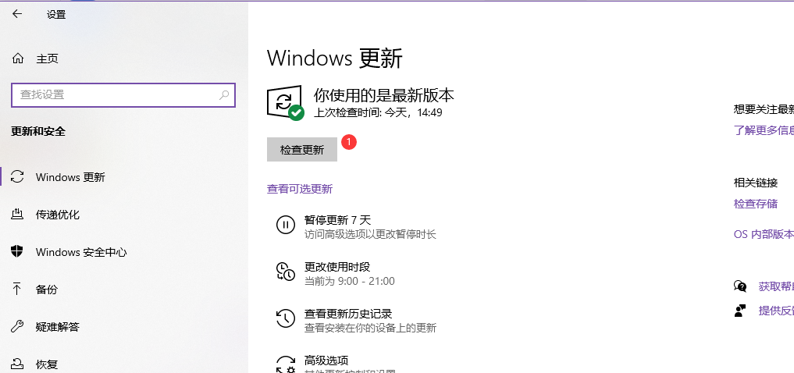Select 传递优化 label in sidebar
The width and height of the screenshot is (794, 373).
coord(58,215)
